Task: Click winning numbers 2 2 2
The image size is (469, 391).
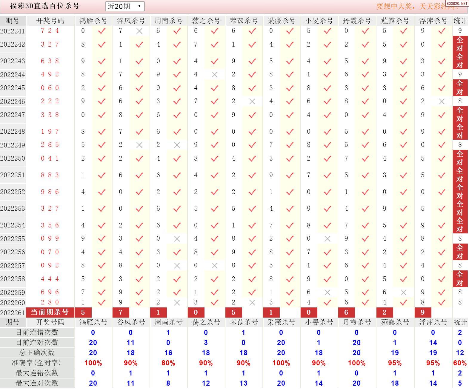Action: pos(50,101)
